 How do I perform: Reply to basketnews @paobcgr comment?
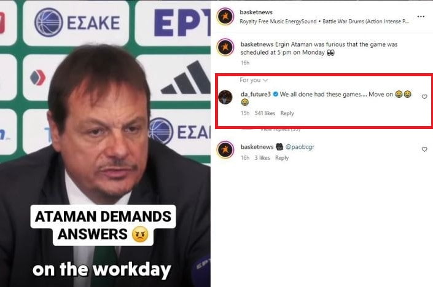point(282,158)
